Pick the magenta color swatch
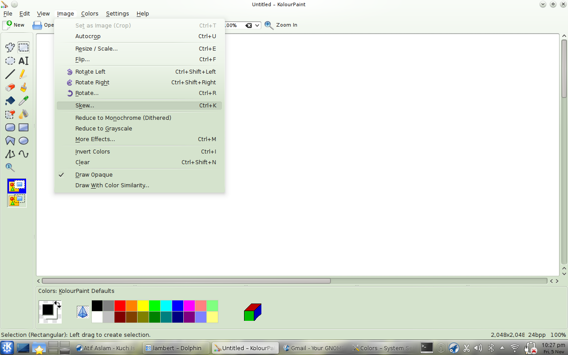 (189, 306)
